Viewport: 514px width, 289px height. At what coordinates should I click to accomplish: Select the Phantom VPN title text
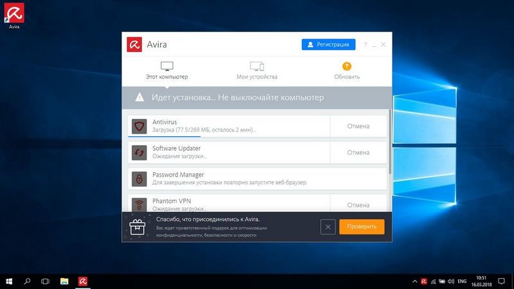(x=172, y=201)
